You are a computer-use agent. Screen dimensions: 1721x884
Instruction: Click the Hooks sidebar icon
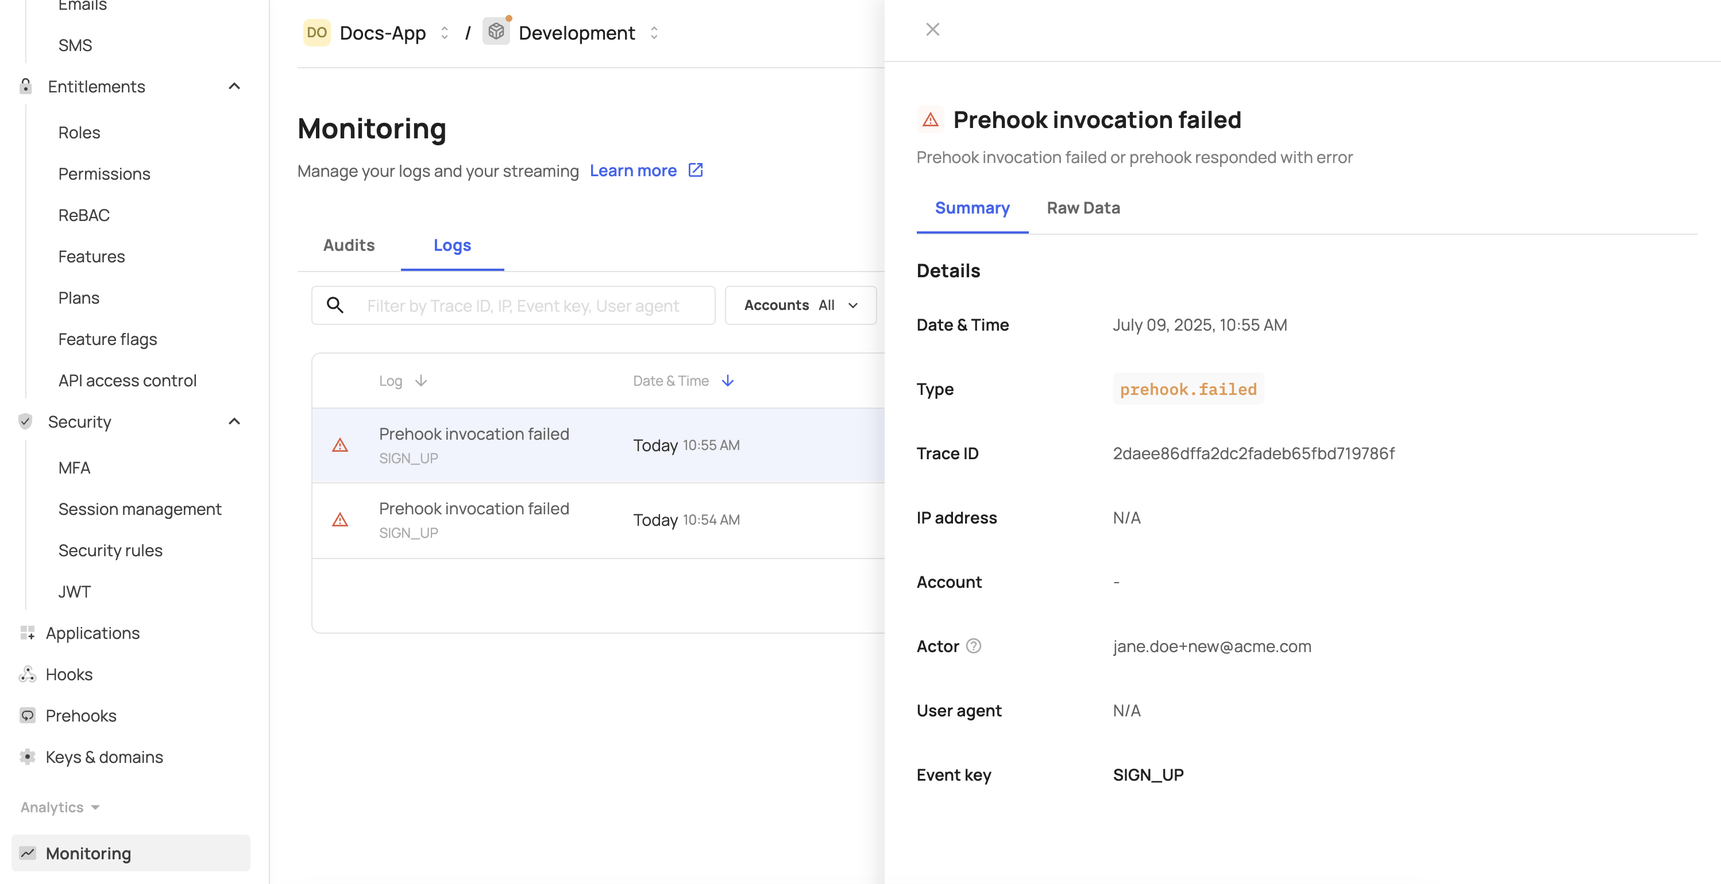[x=28, y=674]
